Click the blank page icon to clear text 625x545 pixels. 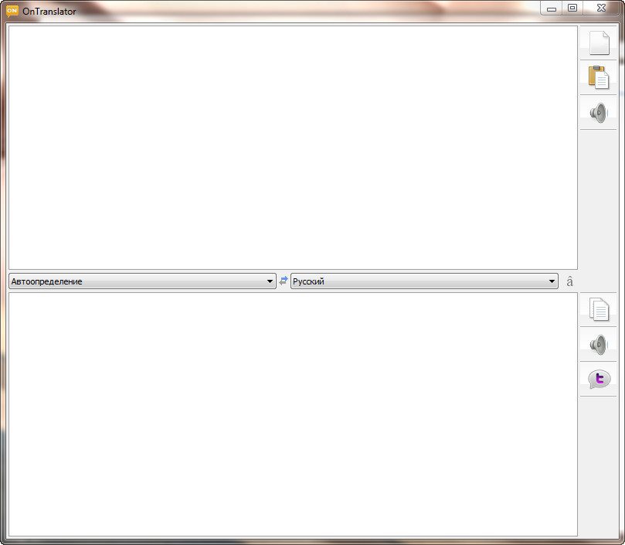[599, 43]
